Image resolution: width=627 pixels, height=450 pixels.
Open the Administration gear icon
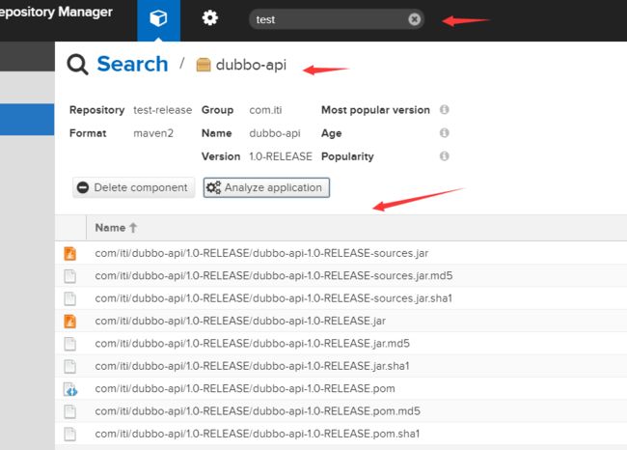point(209,18)
